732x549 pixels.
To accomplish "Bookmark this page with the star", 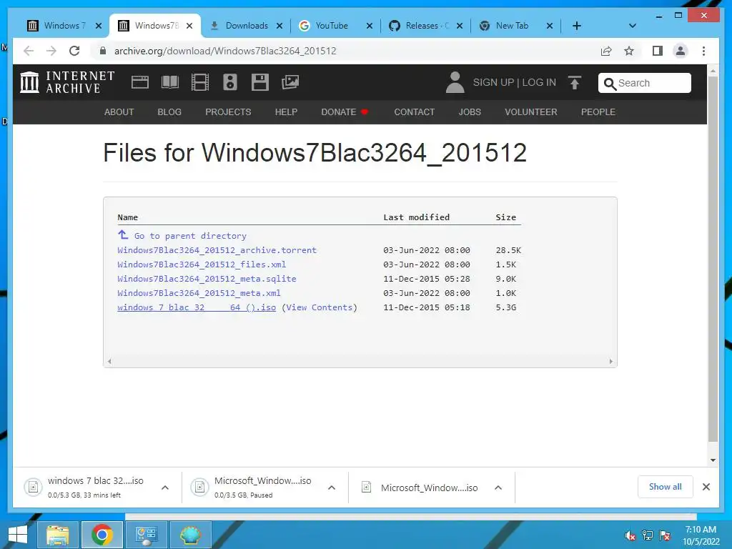I will 629,51.
